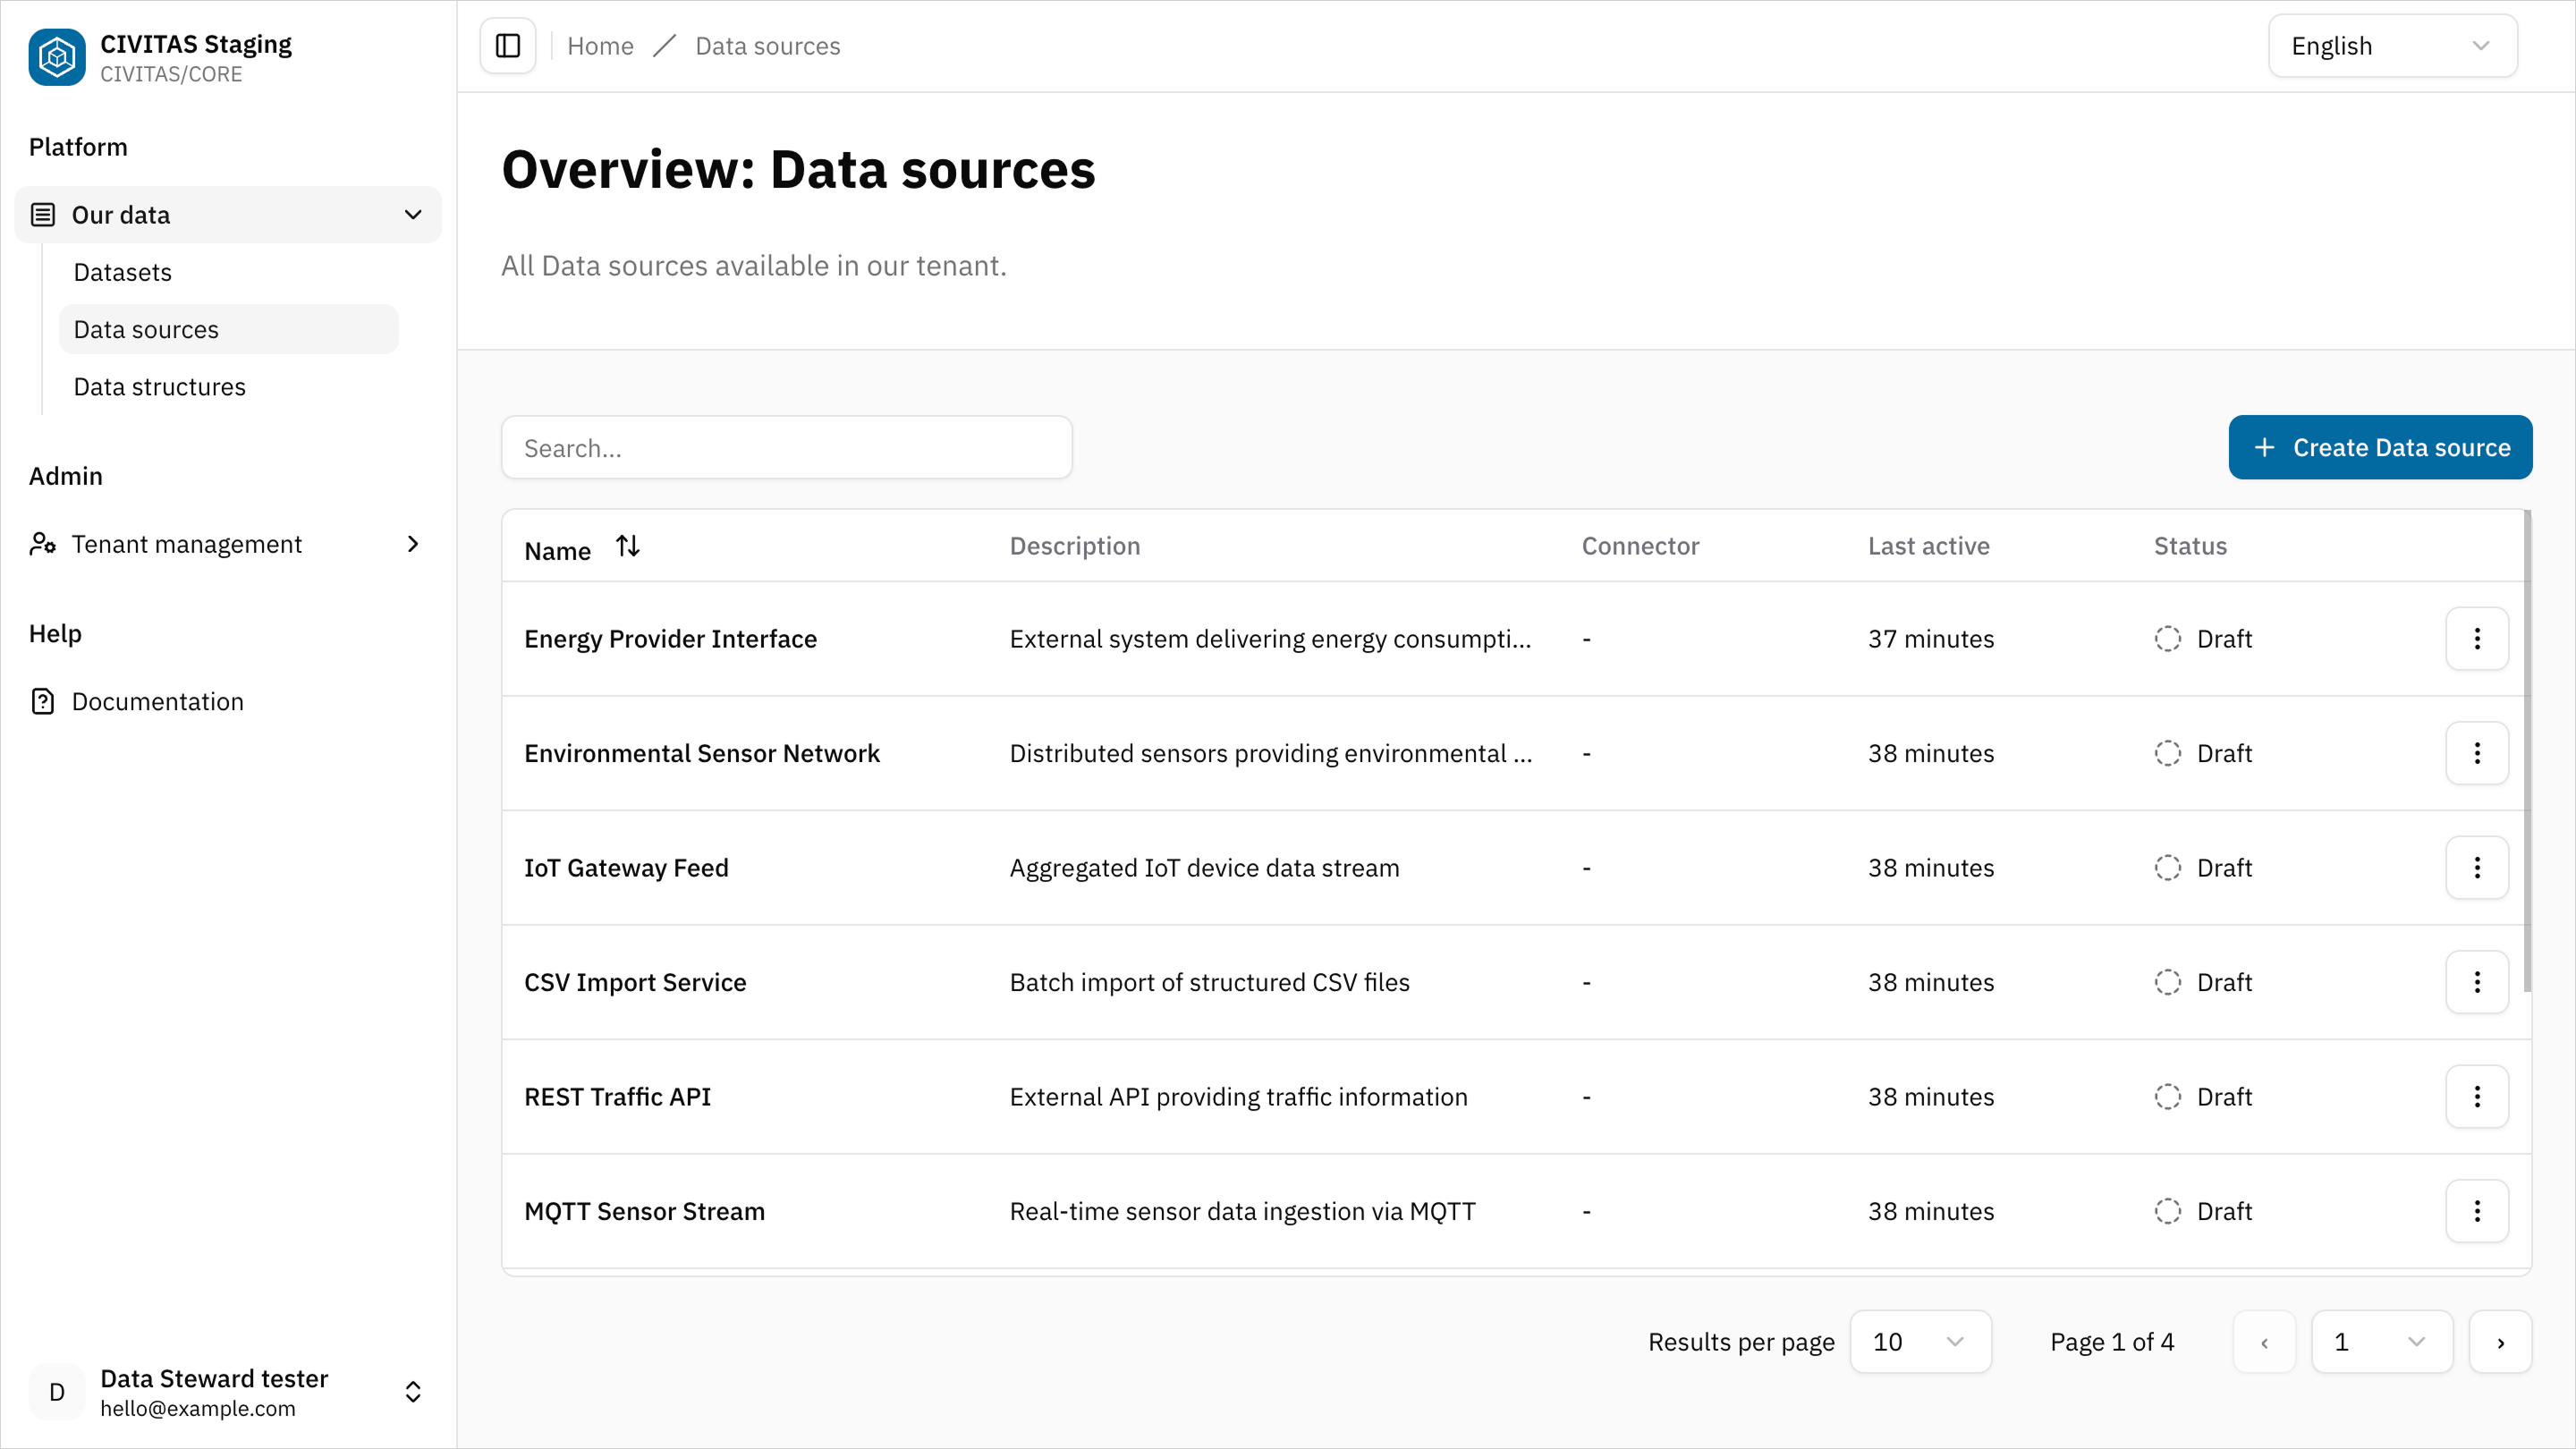Open the Results per page dropdown showing 10

[1920, 1341]
